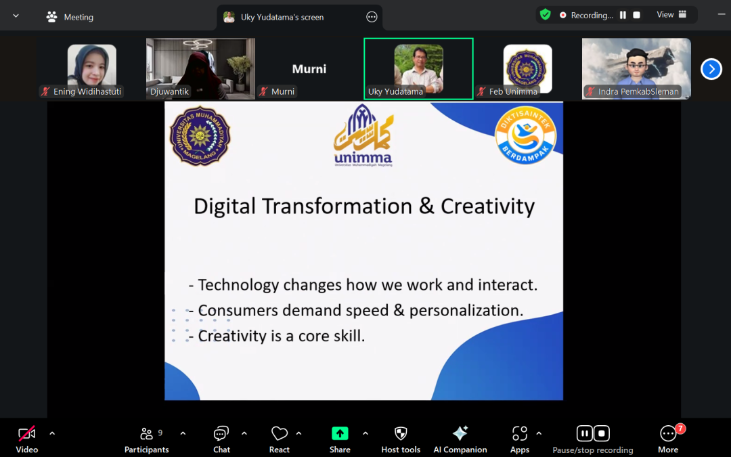Viewport: 731px width, 457px height.
Task: Open the Apps panel
Action: coord(519,439)
